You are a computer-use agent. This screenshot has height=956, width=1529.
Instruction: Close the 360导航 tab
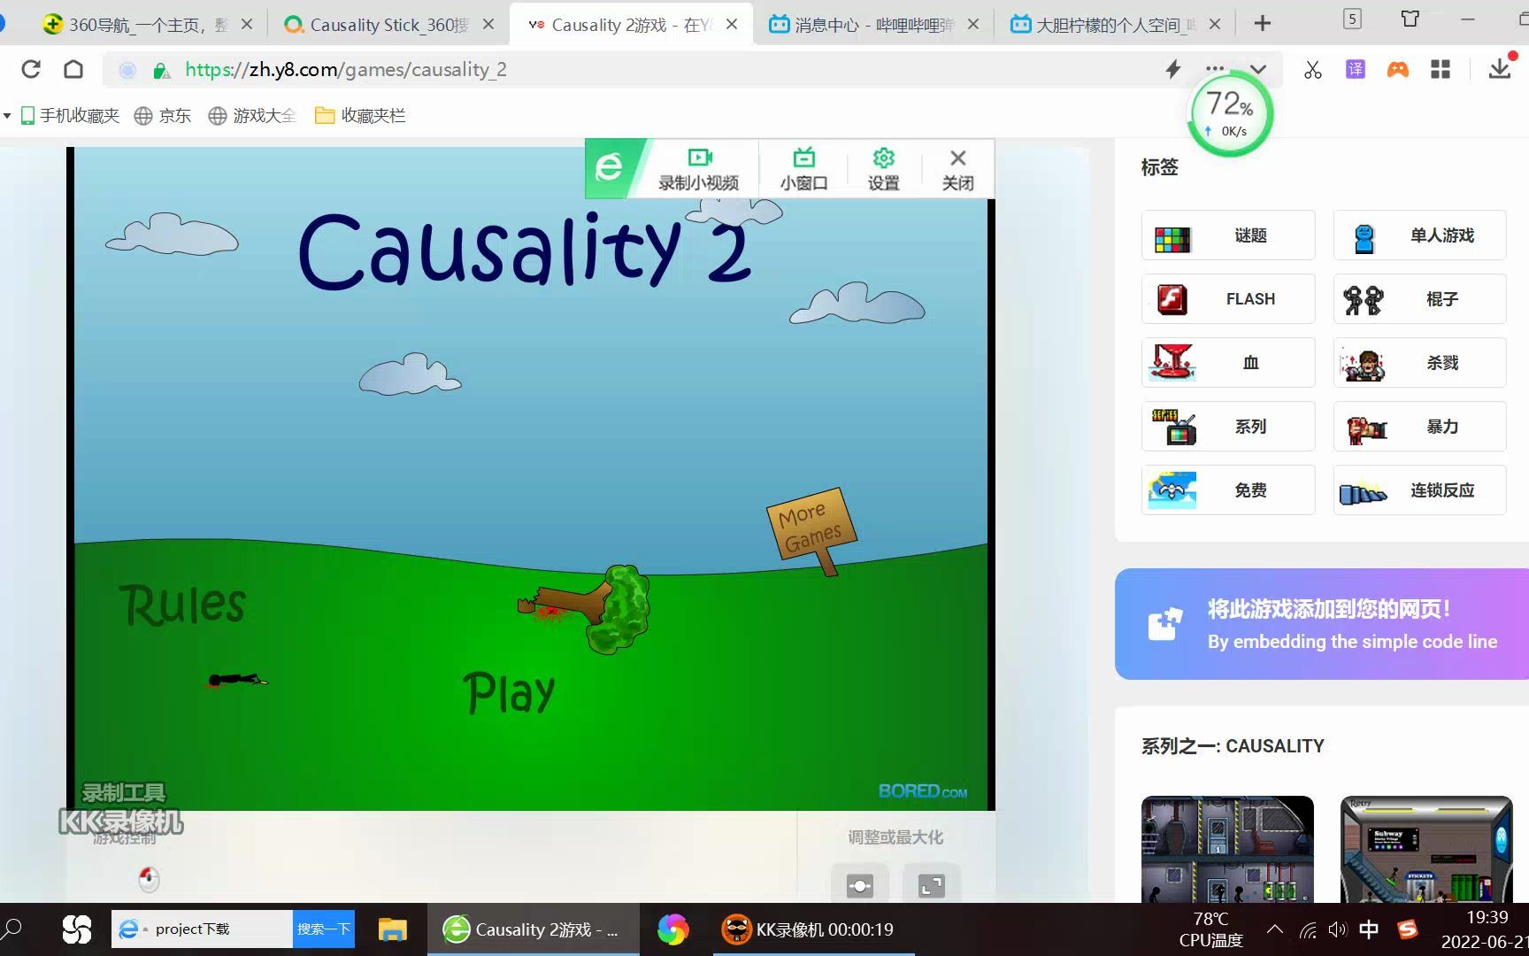[x=247, y=24]
